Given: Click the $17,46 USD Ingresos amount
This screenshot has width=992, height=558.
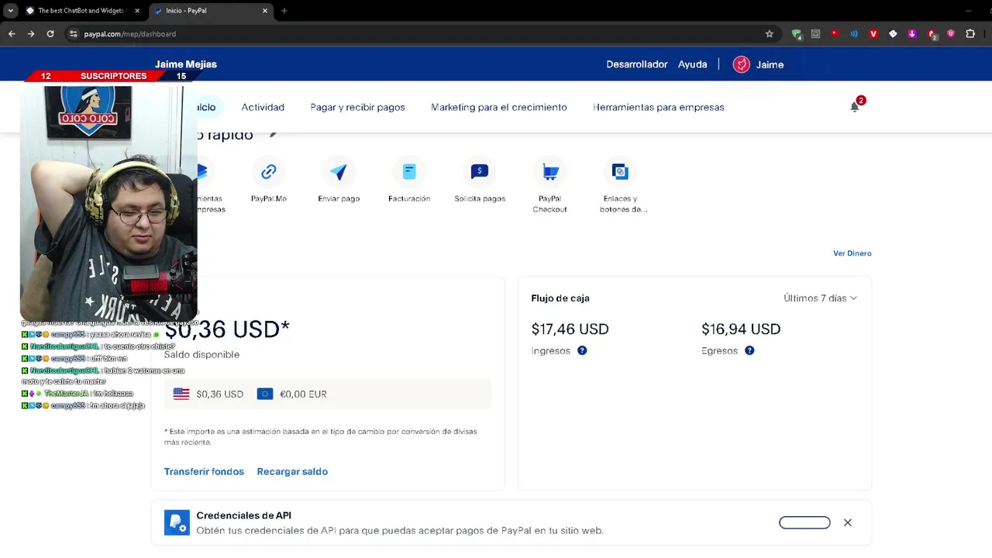Looking at the screenshot, I should 570,329.
